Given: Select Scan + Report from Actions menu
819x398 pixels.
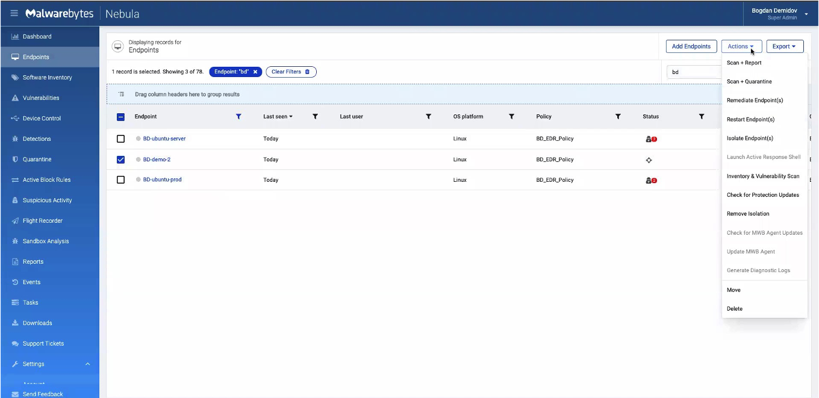Looking at the screenshot, I should pyautogui.click(x=744, y=63).
